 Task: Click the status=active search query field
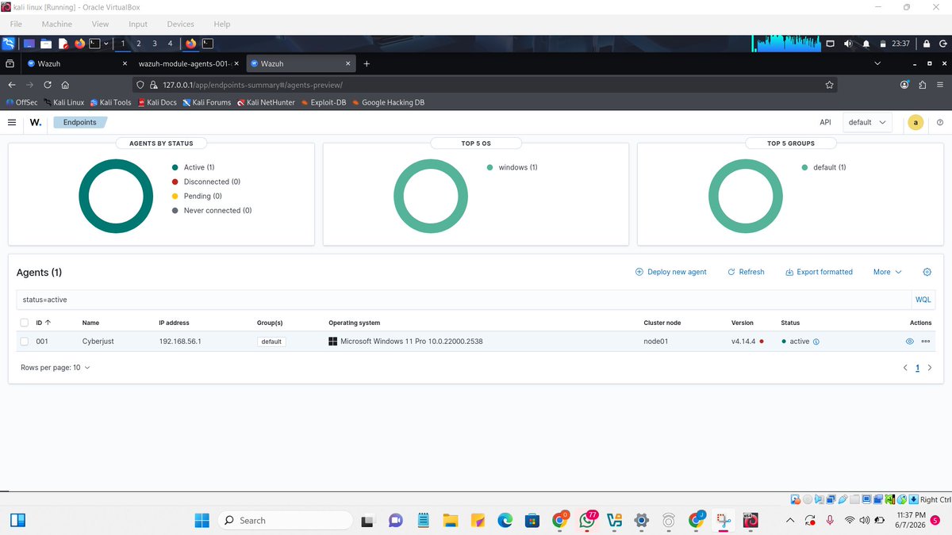pos(464,300)
